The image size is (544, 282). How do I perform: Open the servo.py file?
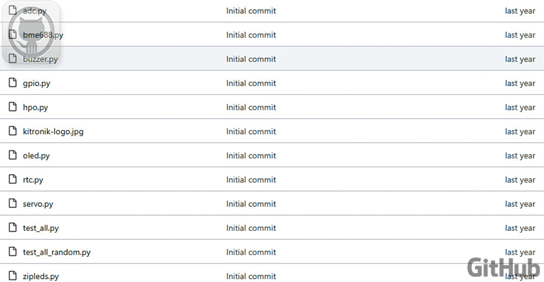pos(38,204)
